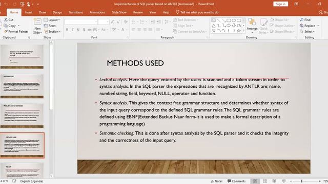Open the Shape Fill dropdown

click(x=279, y=20)
